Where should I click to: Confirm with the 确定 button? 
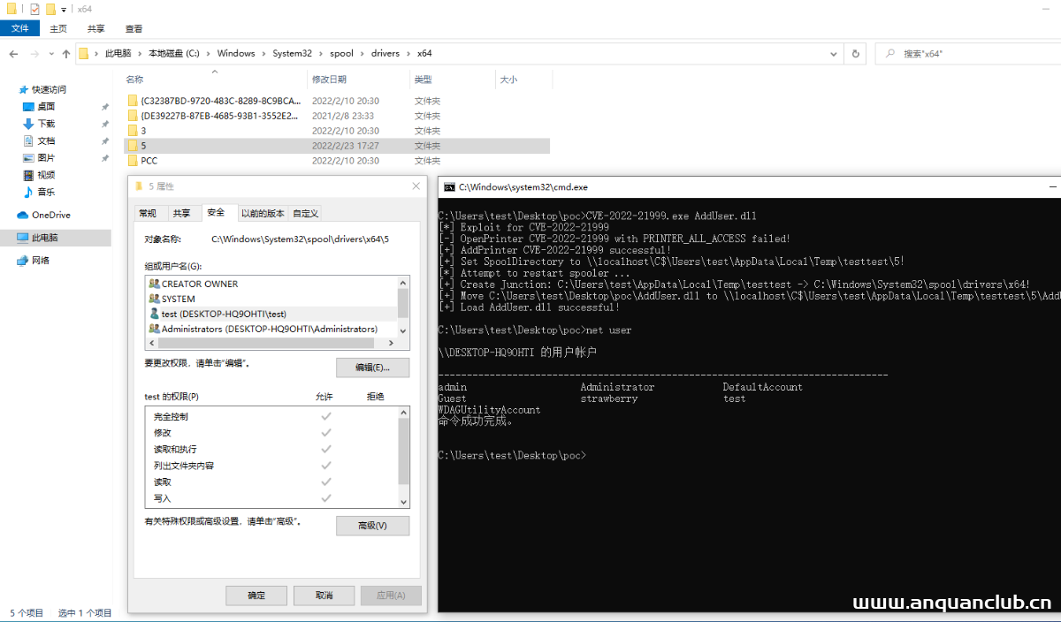click(256, 595)
